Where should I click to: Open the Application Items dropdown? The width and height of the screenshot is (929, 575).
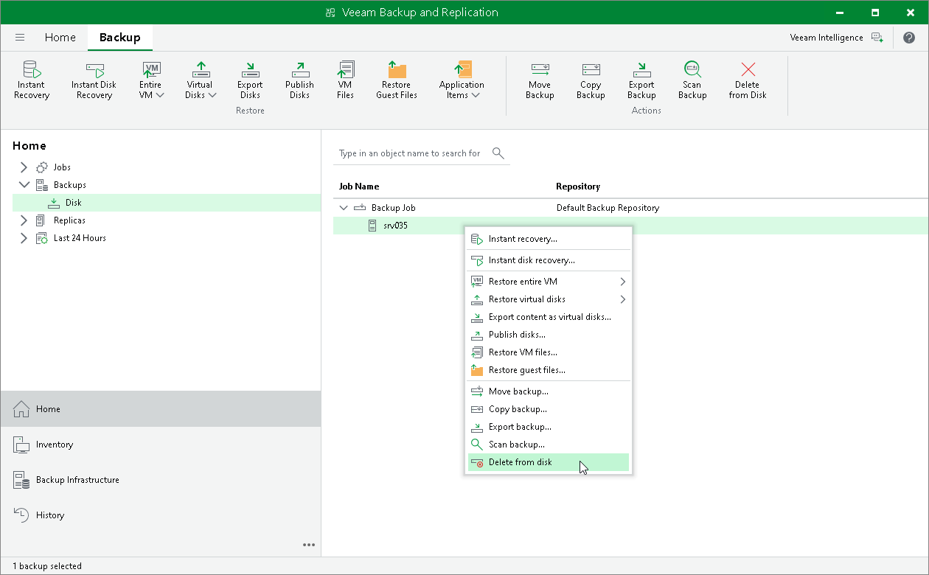[x=462, y=80]
